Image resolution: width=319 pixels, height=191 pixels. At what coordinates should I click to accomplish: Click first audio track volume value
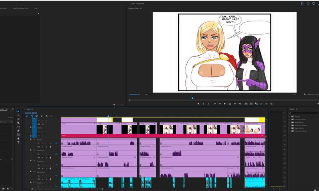[x=56, y=143]
